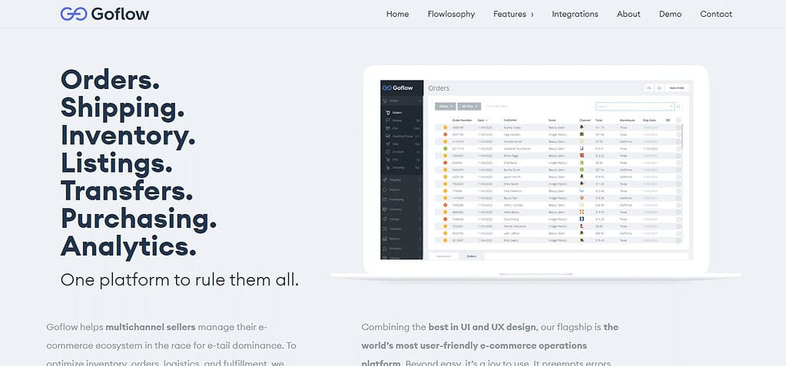Screen dimensions: 786x366
Task: Click the 'Inventory.' headline word
Action: [x=128, y=135]
